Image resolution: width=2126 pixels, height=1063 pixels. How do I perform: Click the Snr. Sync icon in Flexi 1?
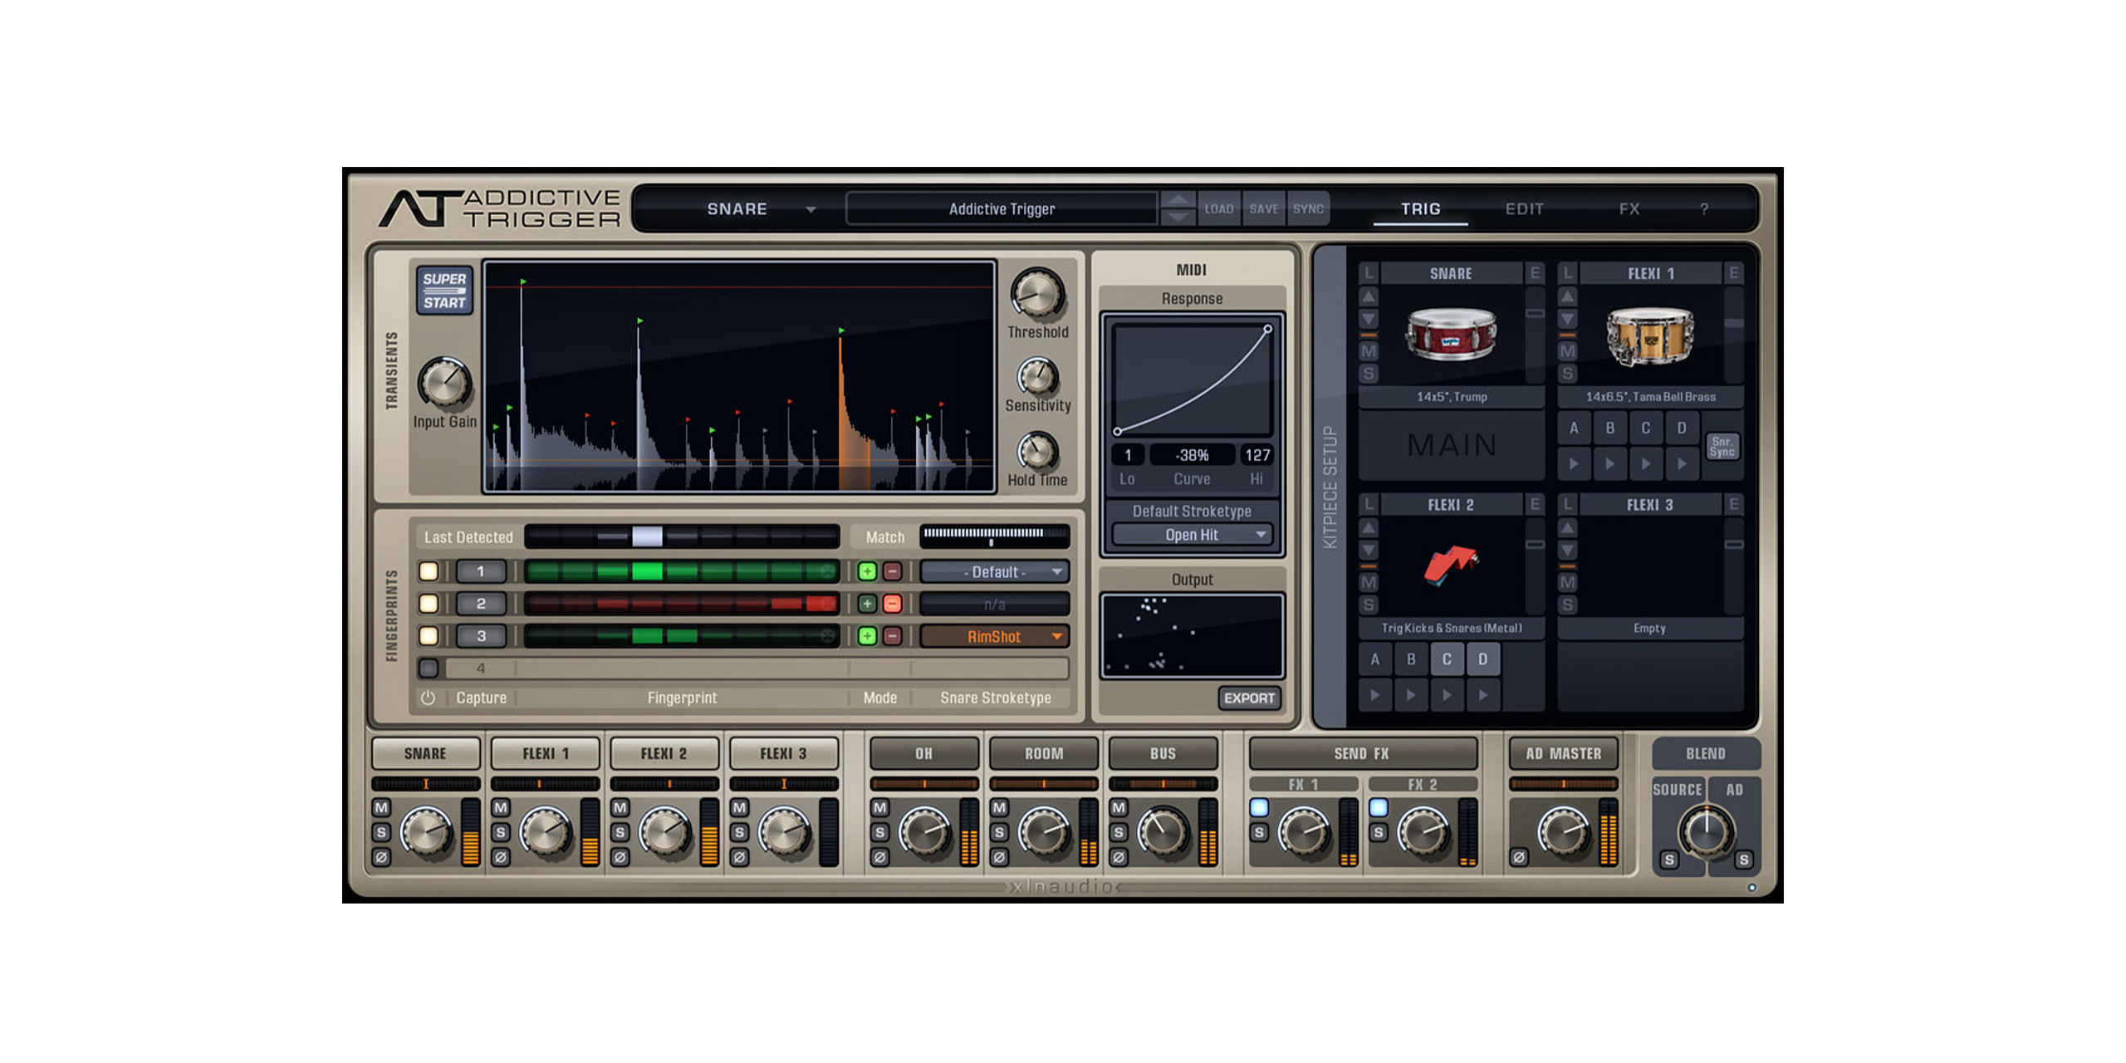click(x=1722, y=447)
